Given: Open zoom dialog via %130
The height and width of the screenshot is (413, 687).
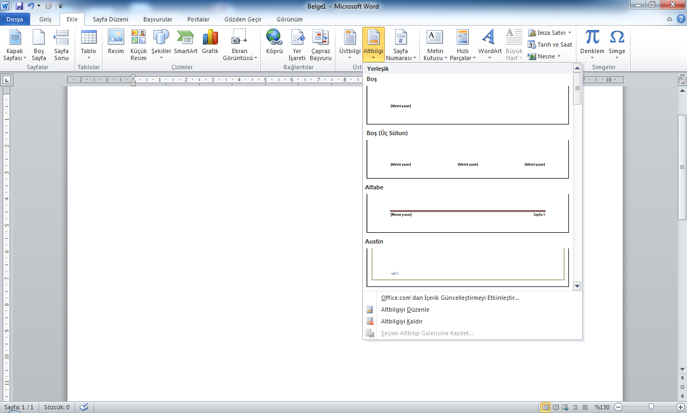Looking at the screenshot, I should coord(602,407).
